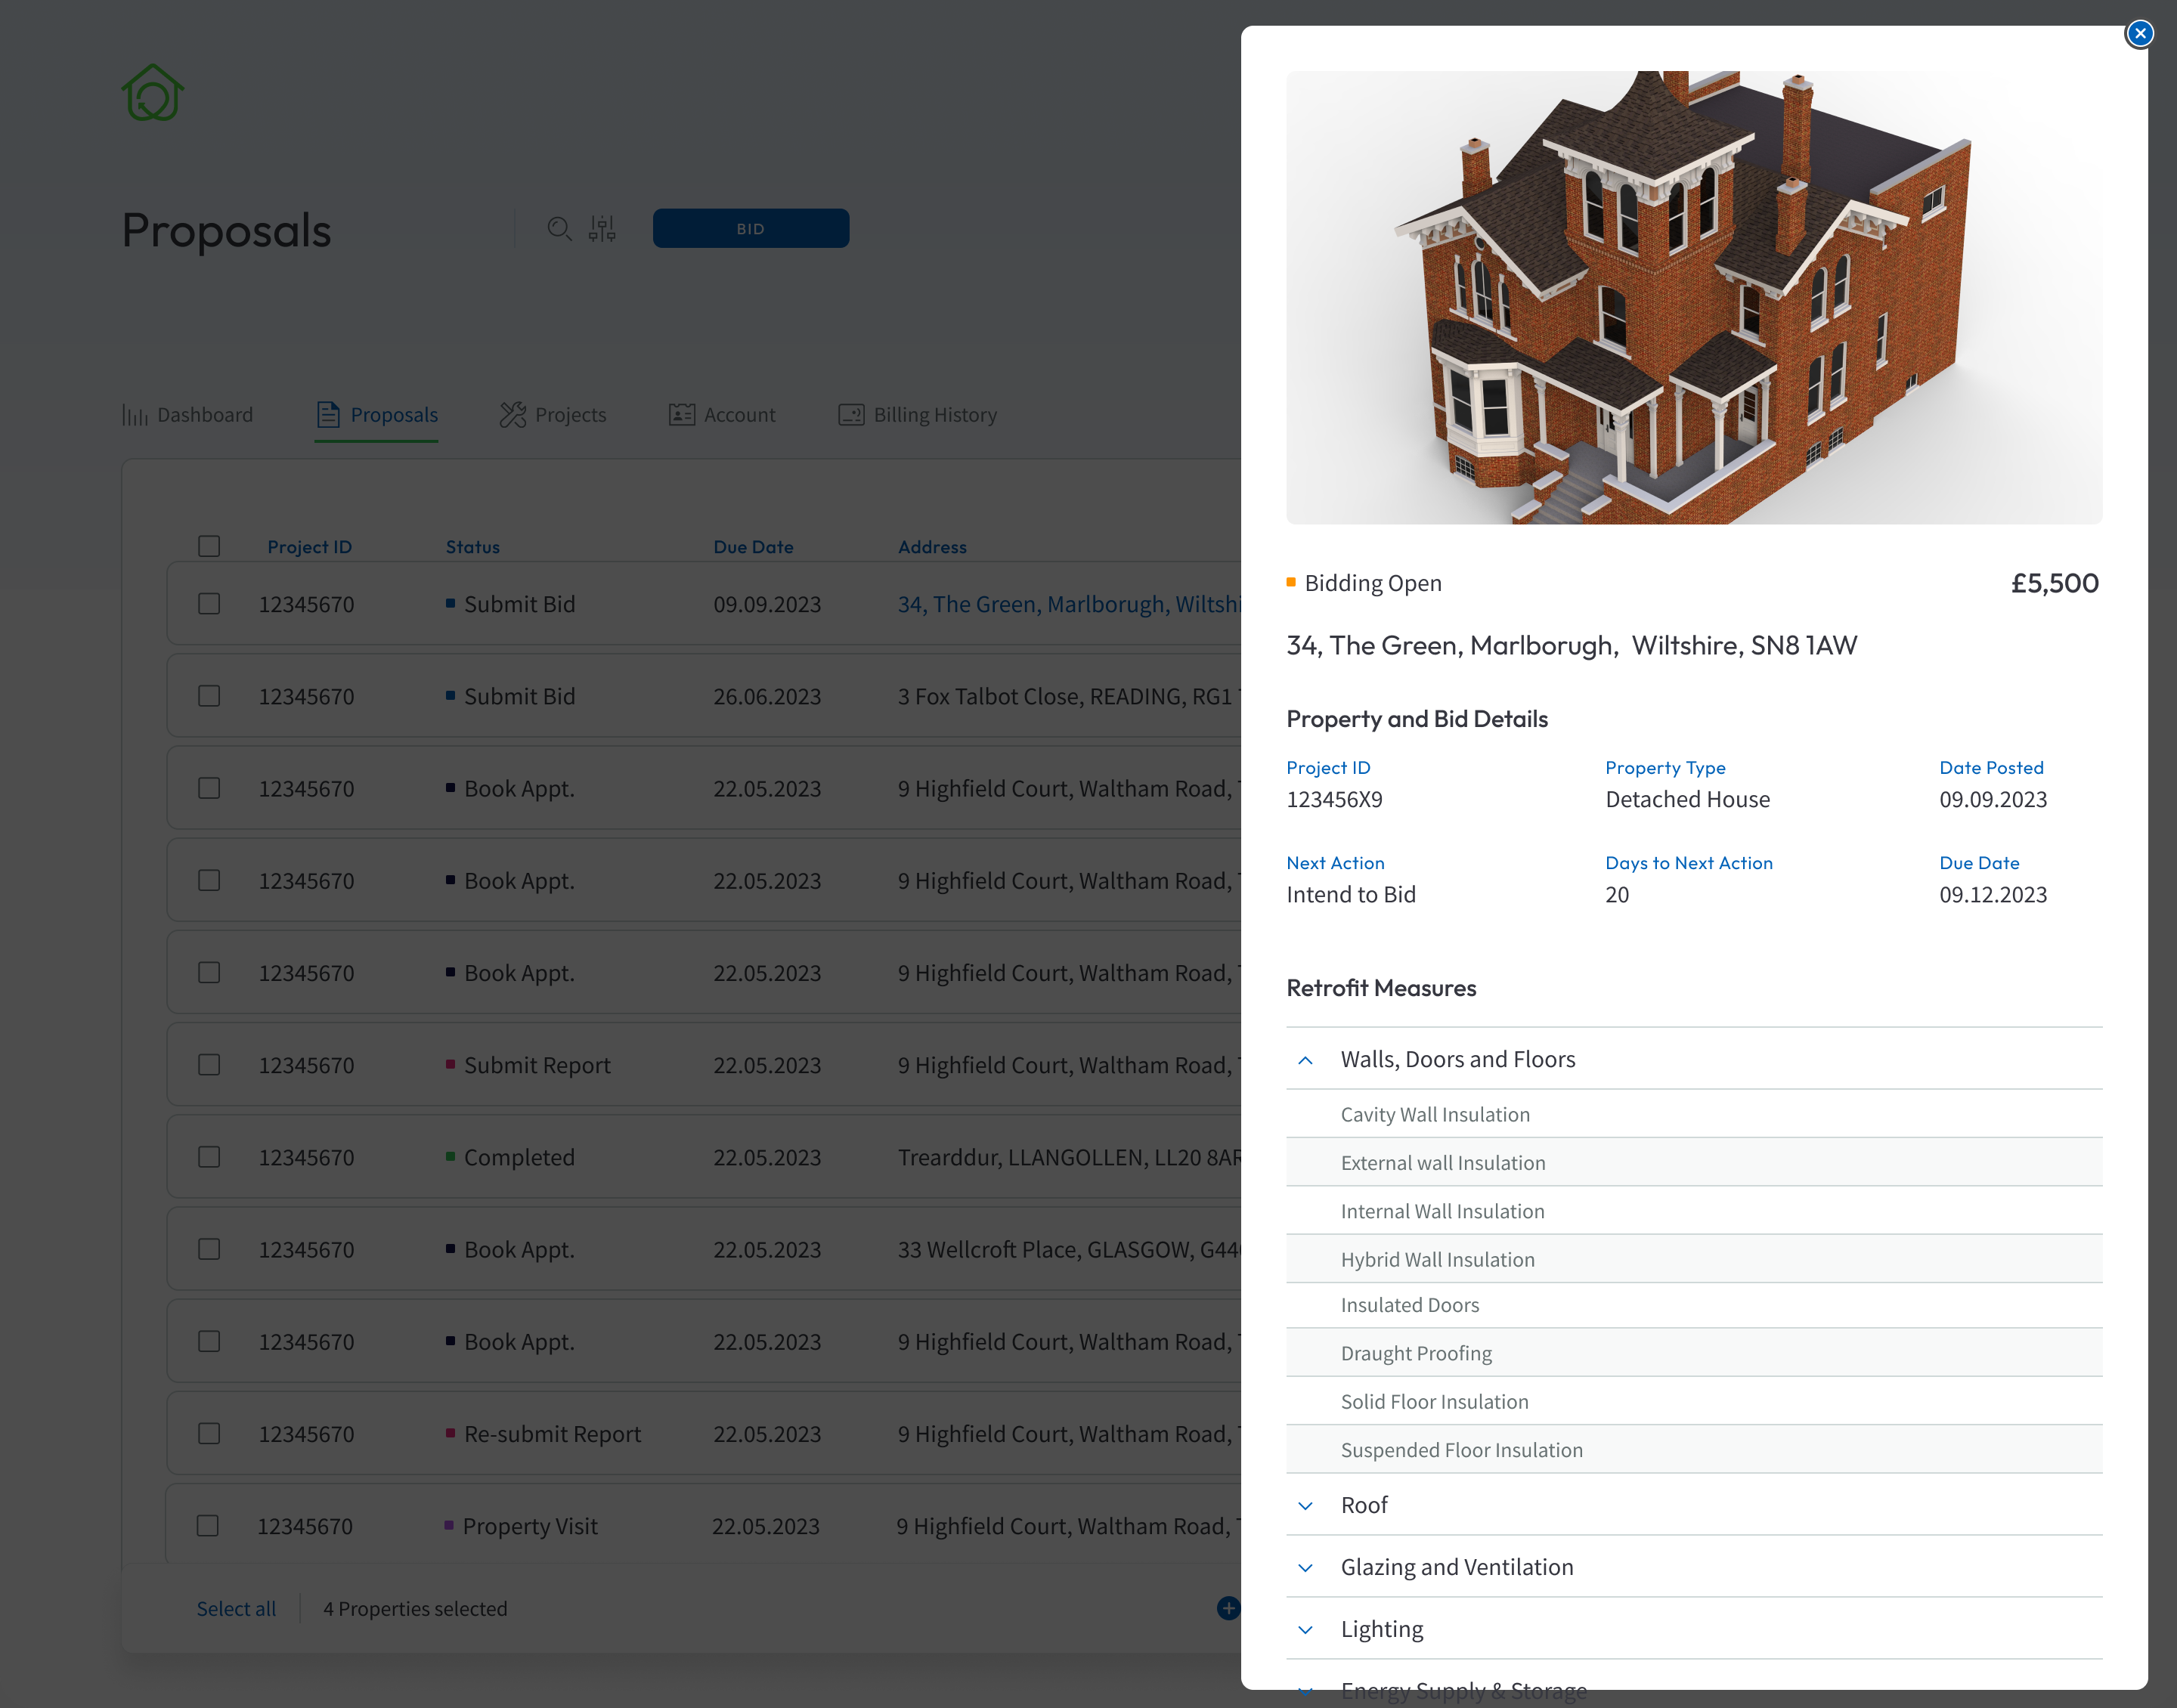2177x1708 pixels.
Task: Click the Bidding Open status label
Action: (x=1373, y=583)
